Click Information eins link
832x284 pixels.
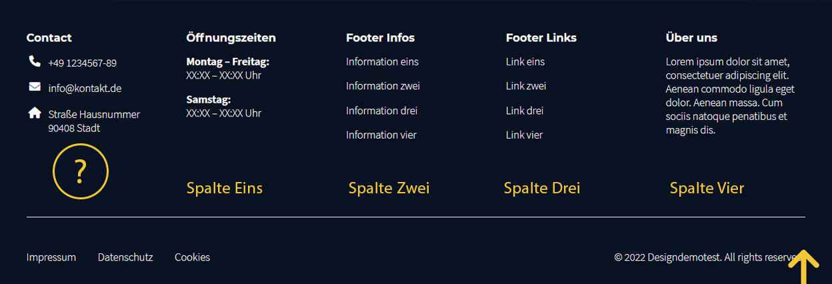(382, 62)
